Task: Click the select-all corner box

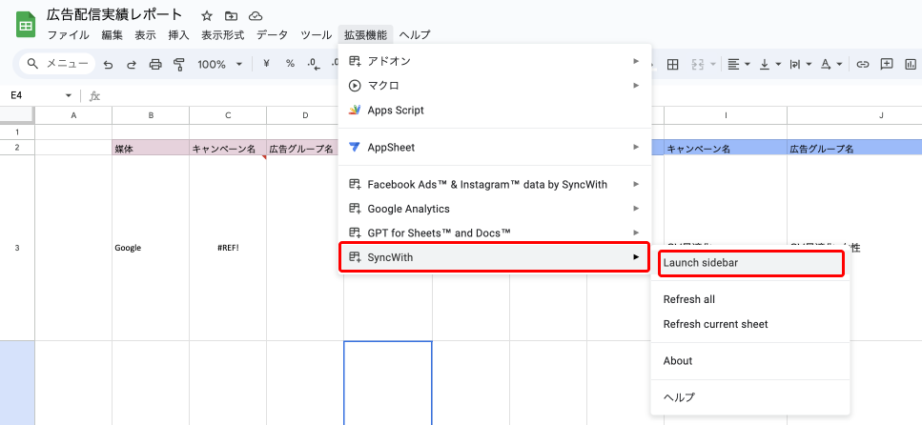Action: click(17, 115)
